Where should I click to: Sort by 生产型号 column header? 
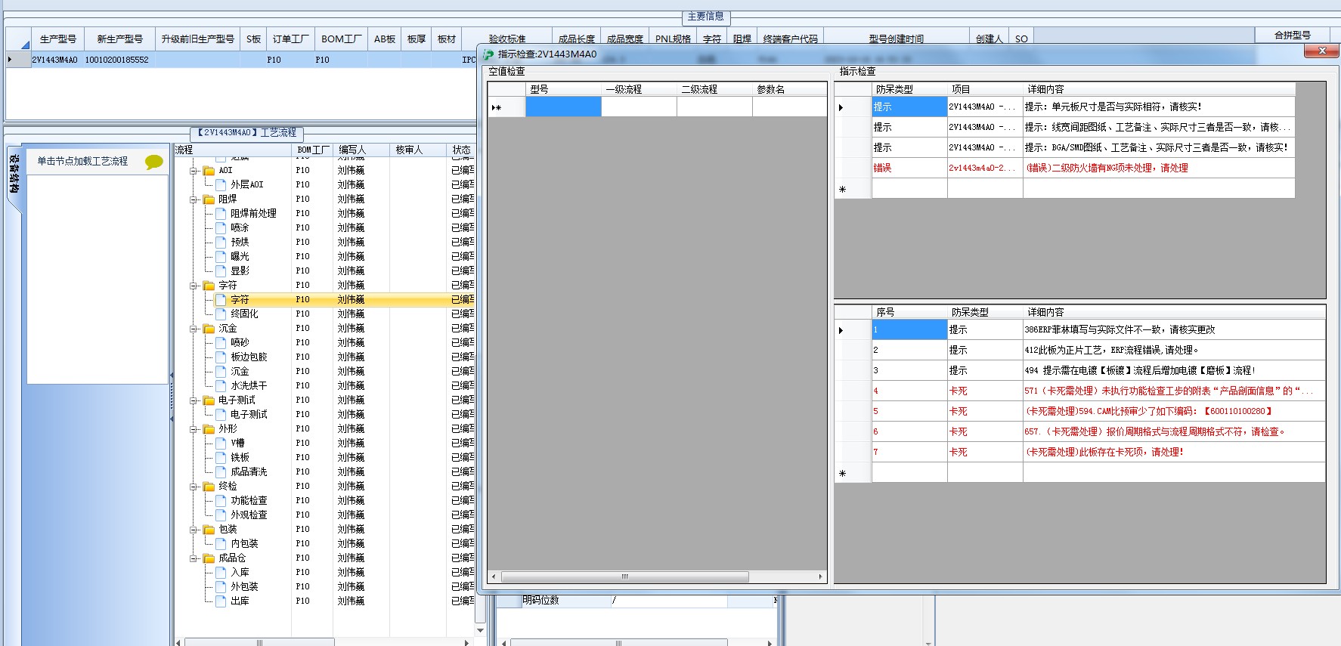(57, 39)
